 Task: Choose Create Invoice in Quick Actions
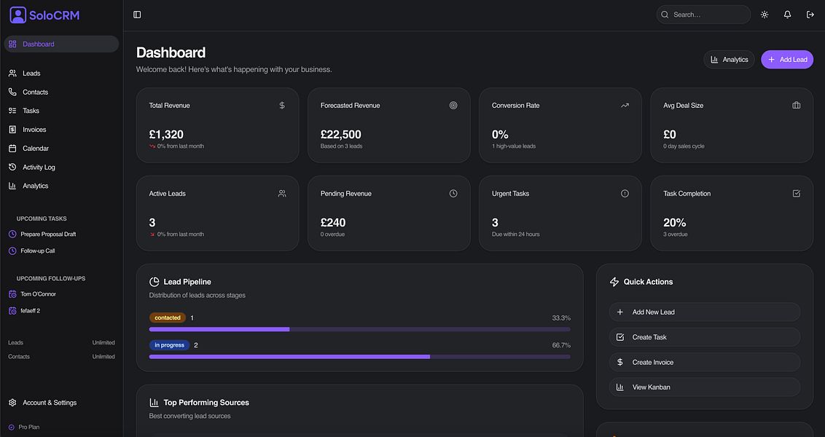(703, 362)
